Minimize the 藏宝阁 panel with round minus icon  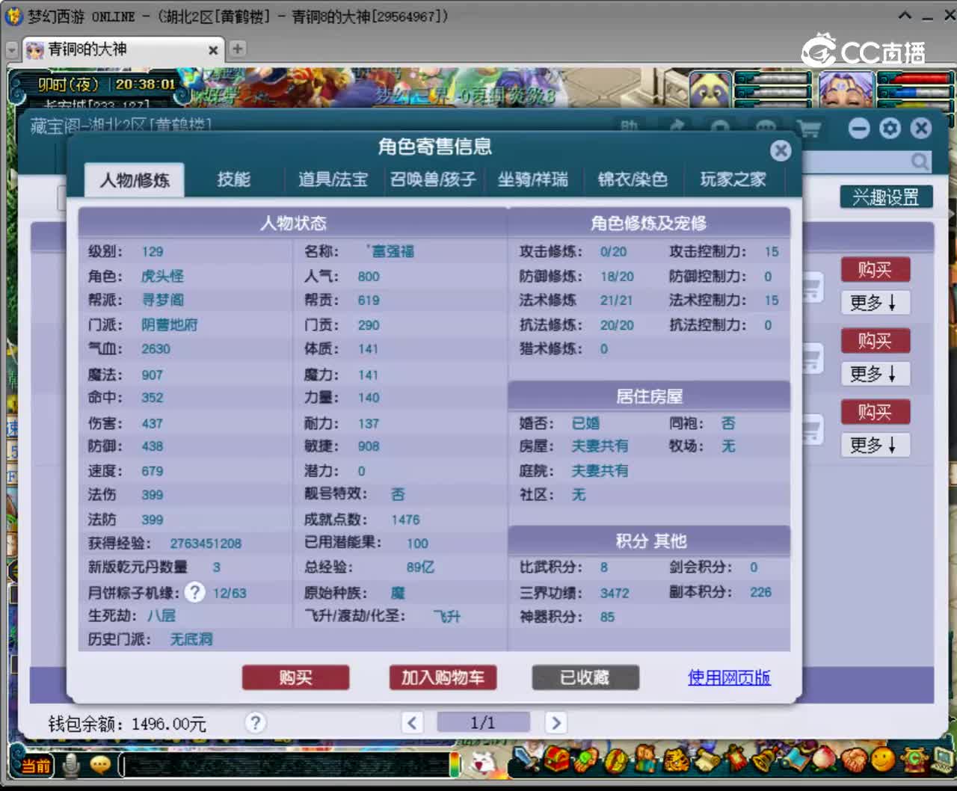859,129
